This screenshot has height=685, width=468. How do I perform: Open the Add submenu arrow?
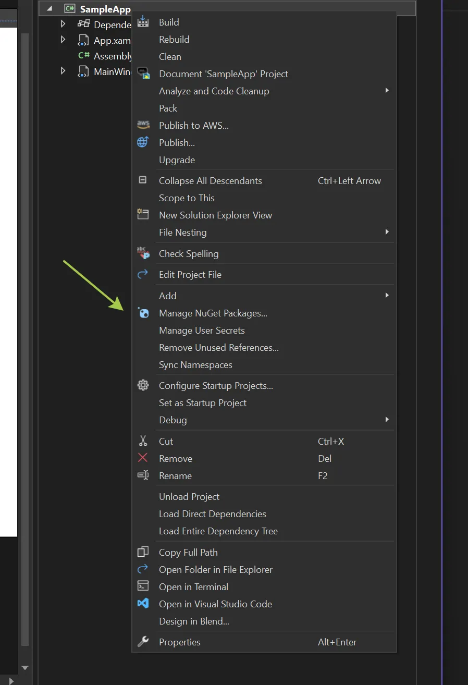387,295
